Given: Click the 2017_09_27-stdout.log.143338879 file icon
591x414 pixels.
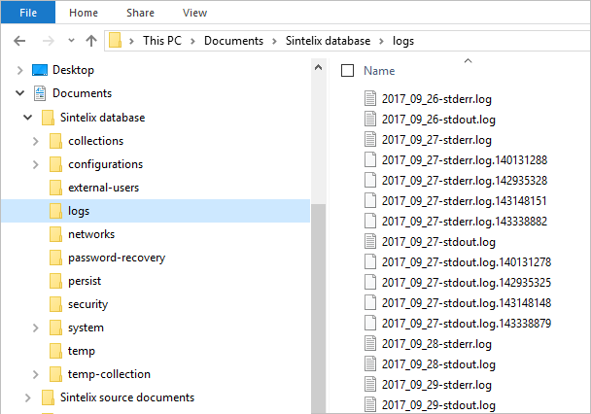Looking at the screenshot, I should 369,323.
